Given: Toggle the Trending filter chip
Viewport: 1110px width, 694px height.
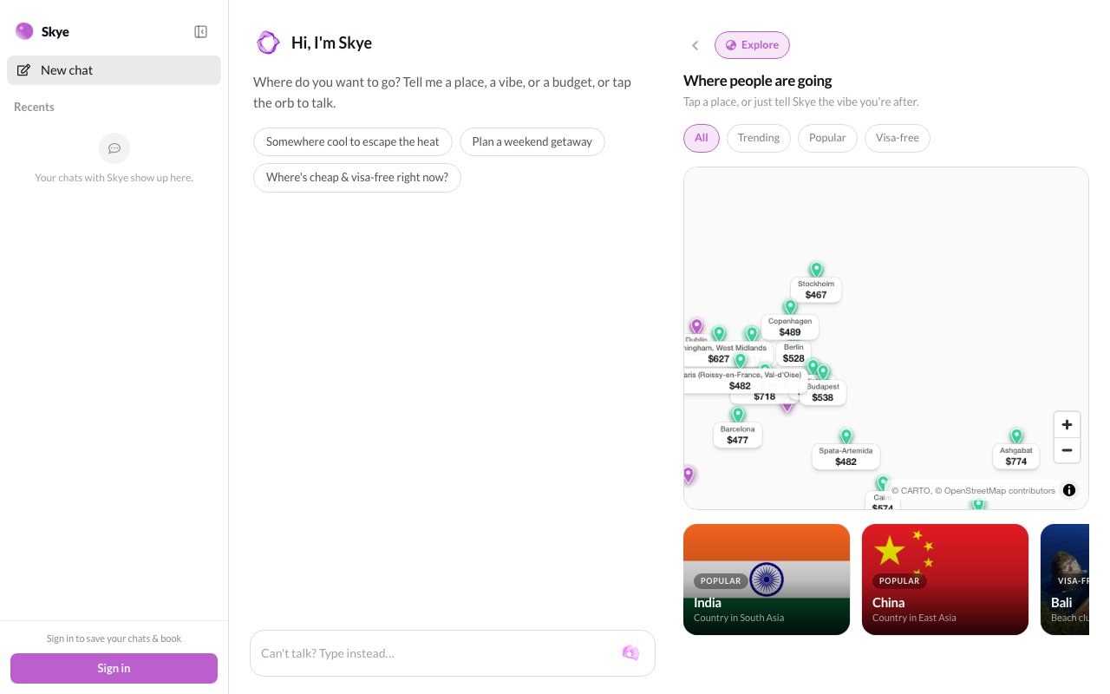Looking at the screenshot, I should pos(759,138).
